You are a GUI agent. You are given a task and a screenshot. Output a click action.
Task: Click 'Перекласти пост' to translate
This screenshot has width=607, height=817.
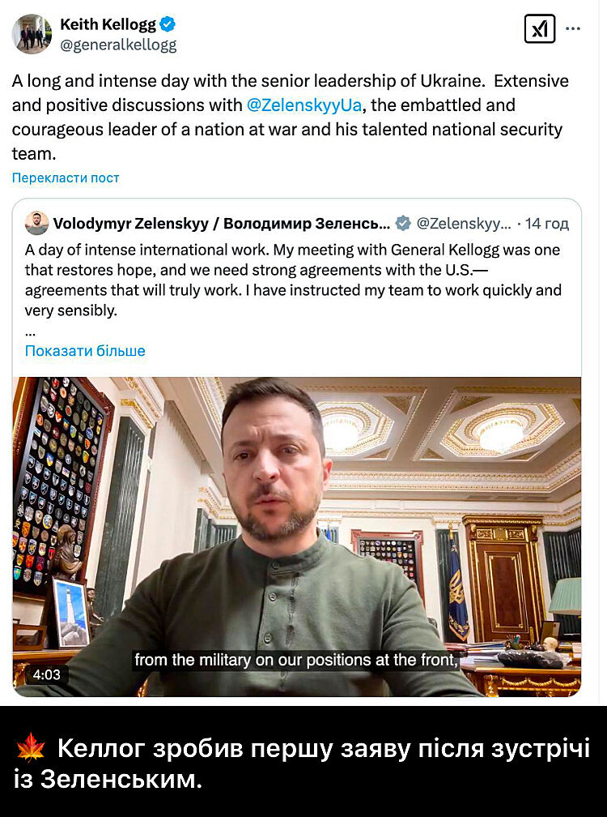66,178
